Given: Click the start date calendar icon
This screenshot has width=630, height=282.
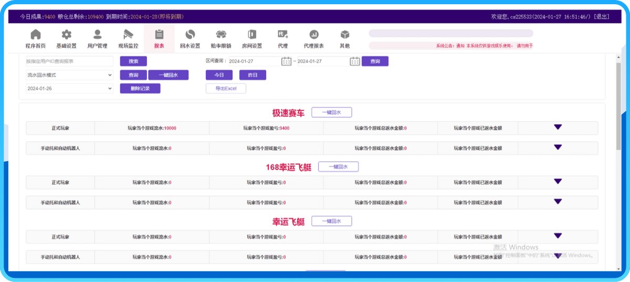Looking at the screenshot, I should [x=286, y=61].
